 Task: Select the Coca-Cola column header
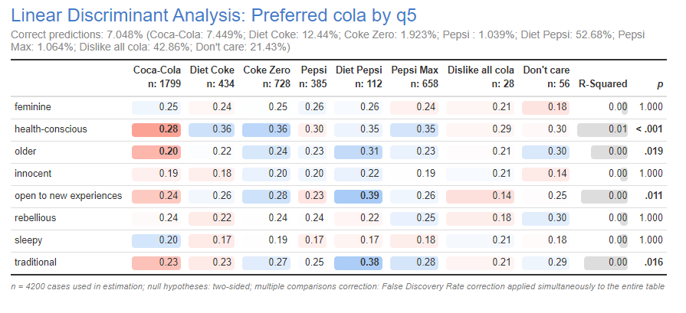[156, 76]
